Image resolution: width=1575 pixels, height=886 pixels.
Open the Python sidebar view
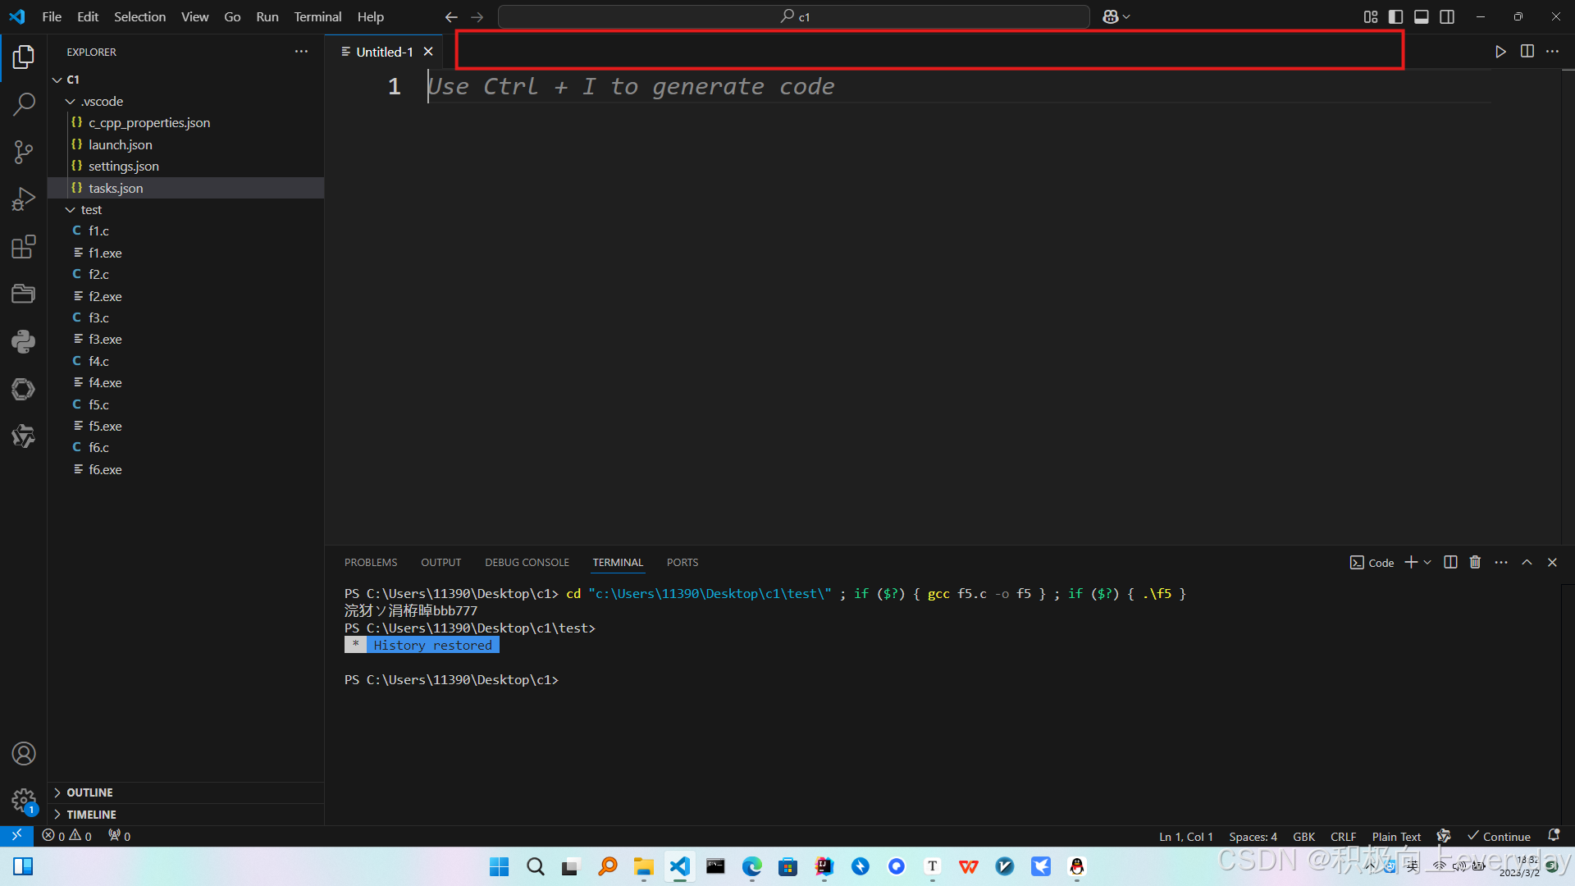click(24, 341)
